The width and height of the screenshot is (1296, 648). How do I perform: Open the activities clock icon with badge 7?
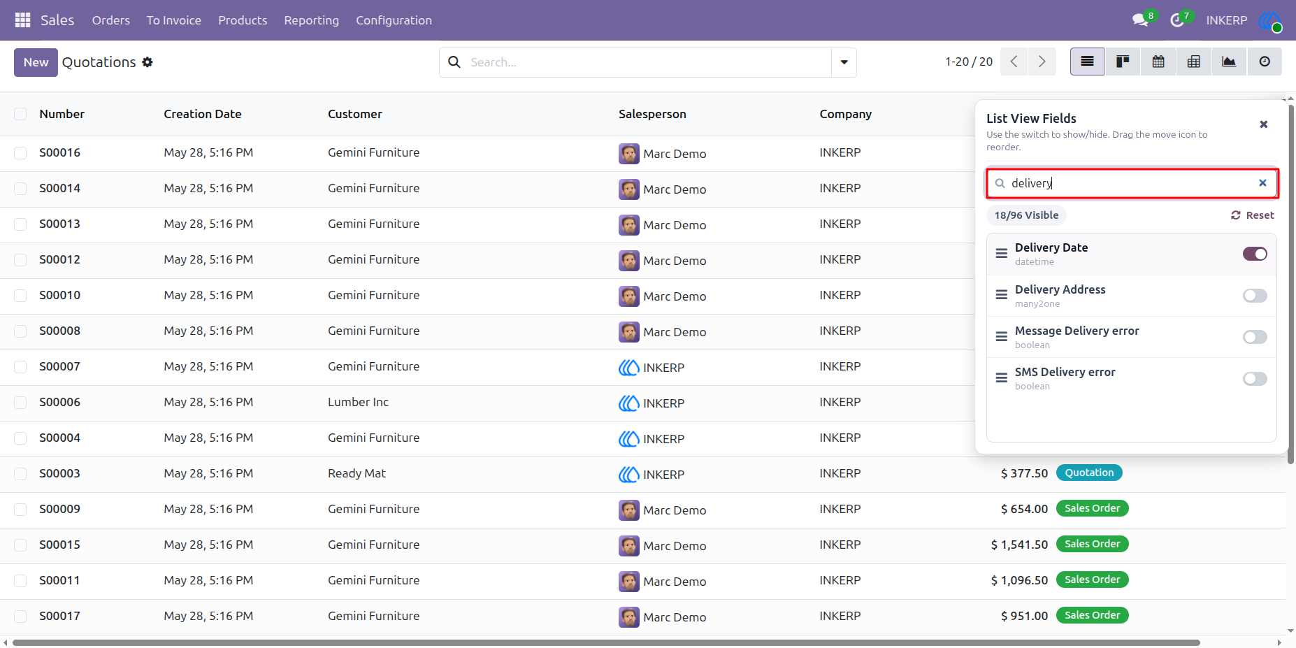point(1177,20)
